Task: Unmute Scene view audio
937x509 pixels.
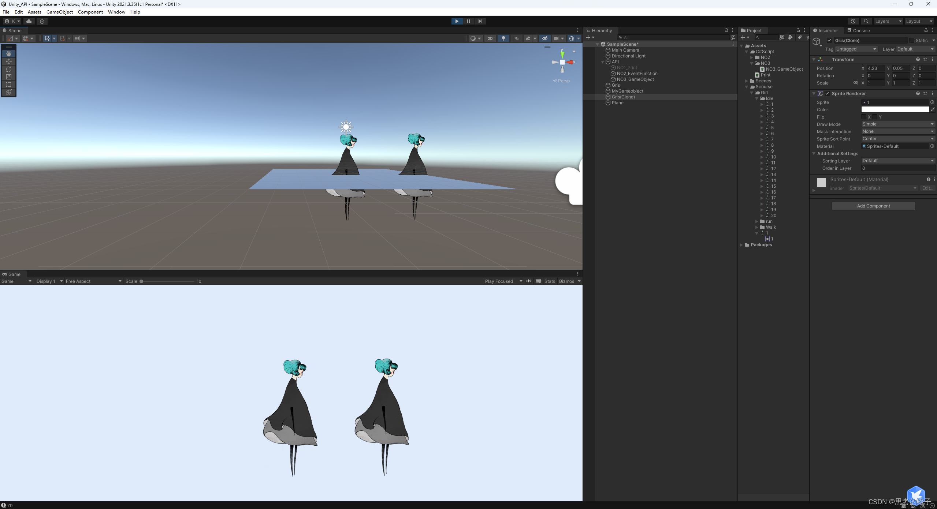Action: pyautogui.click(x=516, y=38)
